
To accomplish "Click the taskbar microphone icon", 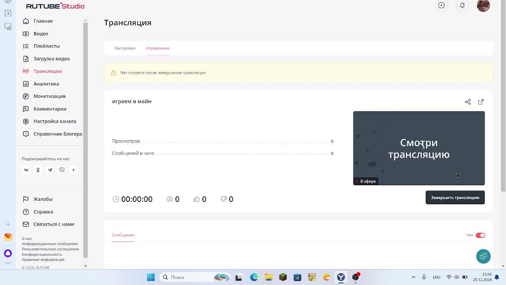I will [424, 277].
